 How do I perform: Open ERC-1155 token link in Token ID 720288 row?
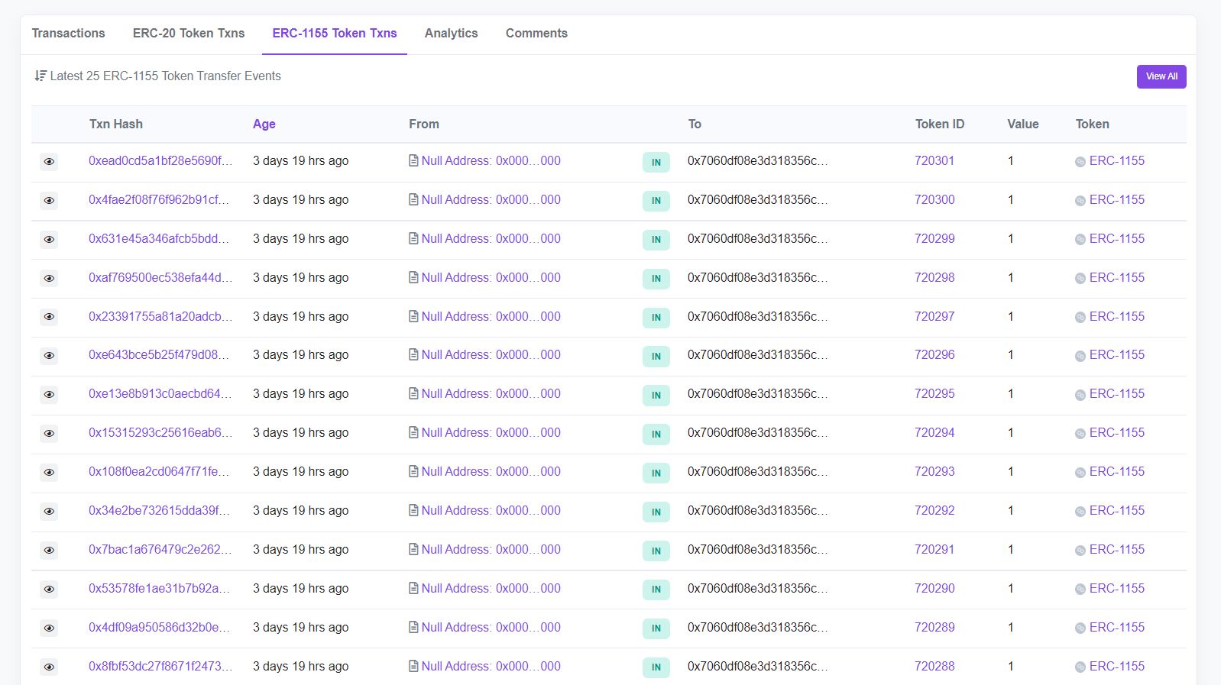coord(1117,666)
